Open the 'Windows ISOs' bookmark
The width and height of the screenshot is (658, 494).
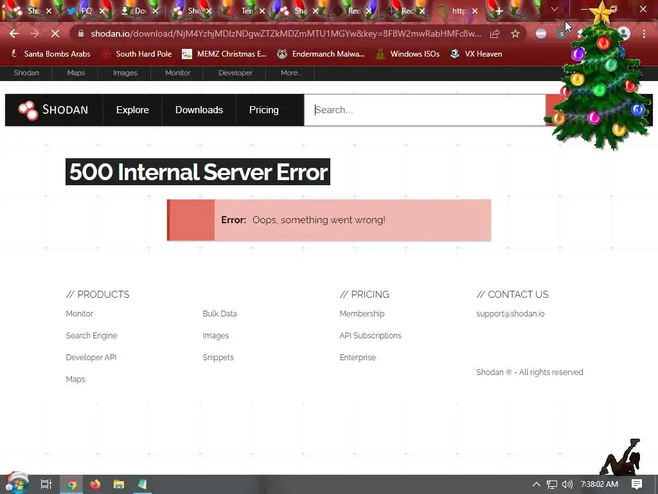[x=407, y=54]
